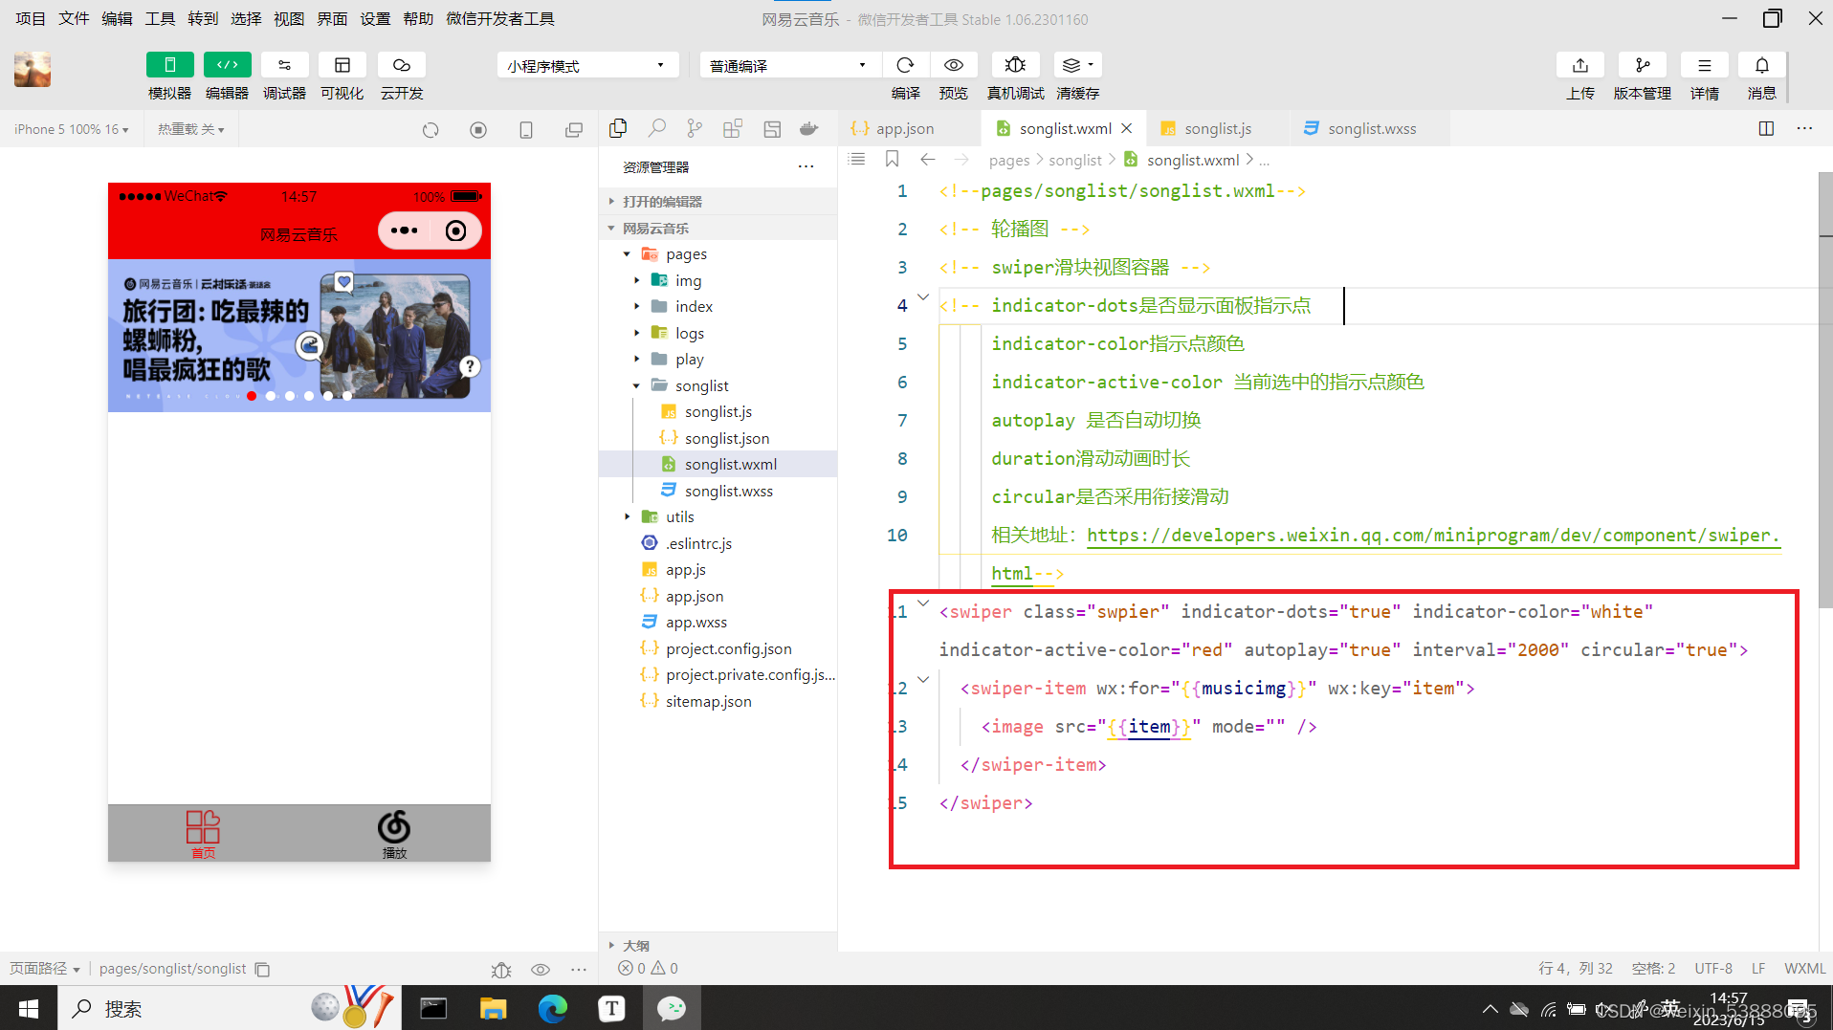This screenshot has width=1833, height=1030.
Task: Click the upload icon
Action: coord(1580,65)
